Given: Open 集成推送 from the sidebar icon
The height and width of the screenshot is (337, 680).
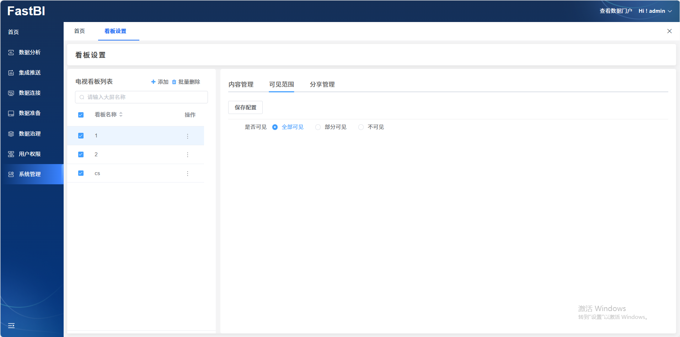Looking at the screenshot, I should click(x=11, y=73).
